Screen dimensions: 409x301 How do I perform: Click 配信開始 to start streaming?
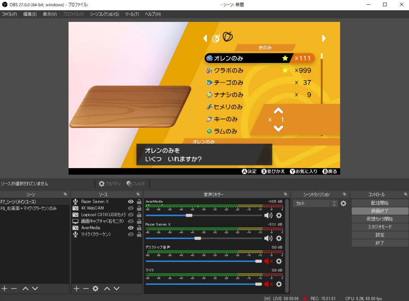point(380,203)
